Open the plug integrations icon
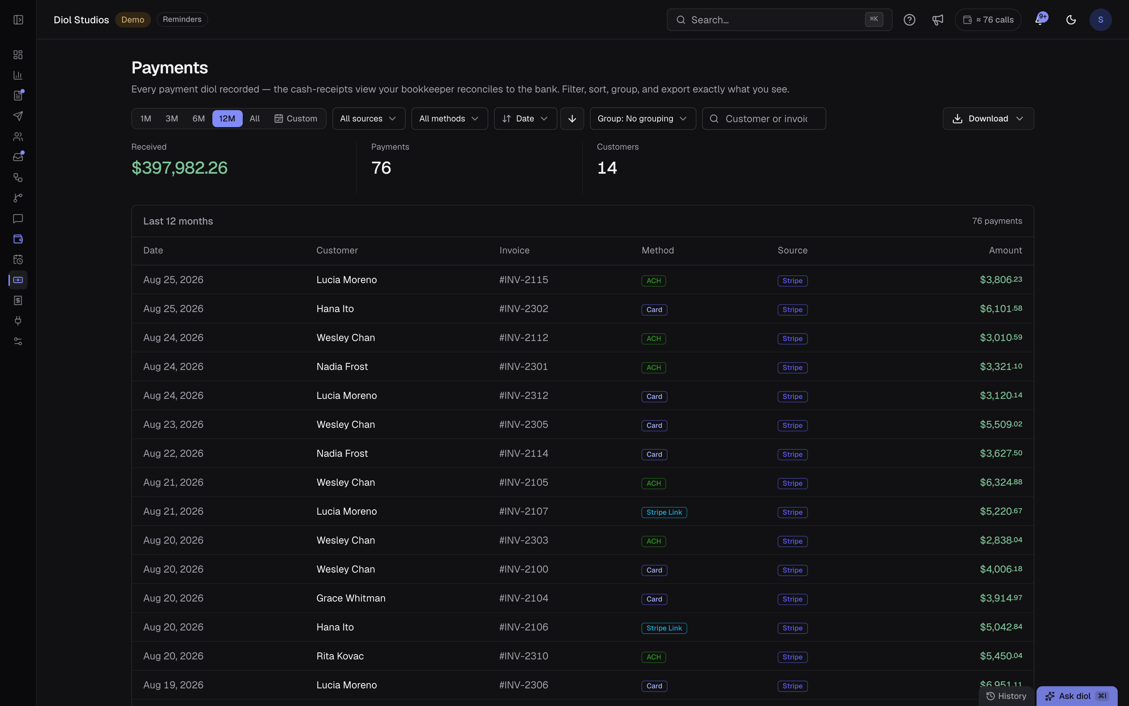The height and width of the screenshot is (706, 1129). 18,321
